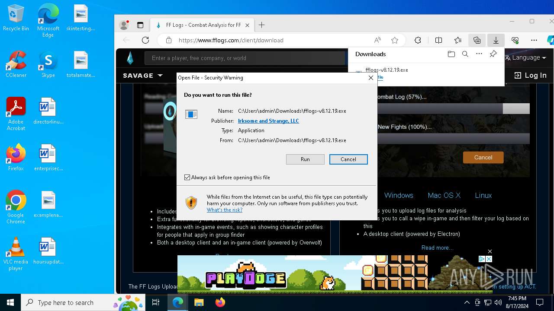The height and width of the screenshot is (311, 554).
Task: Open Task View on the taskbar
Action: coord(156,302)
